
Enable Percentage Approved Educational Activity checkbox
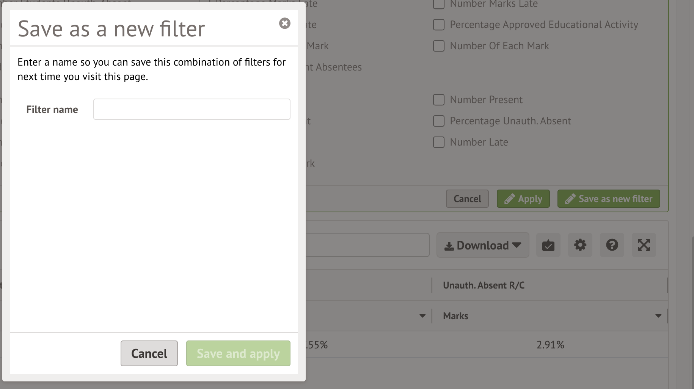[439, 25]
